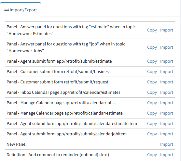The image size is (181, 161).
Task: Open the Import/Export tab
Action: coord(21,10)
